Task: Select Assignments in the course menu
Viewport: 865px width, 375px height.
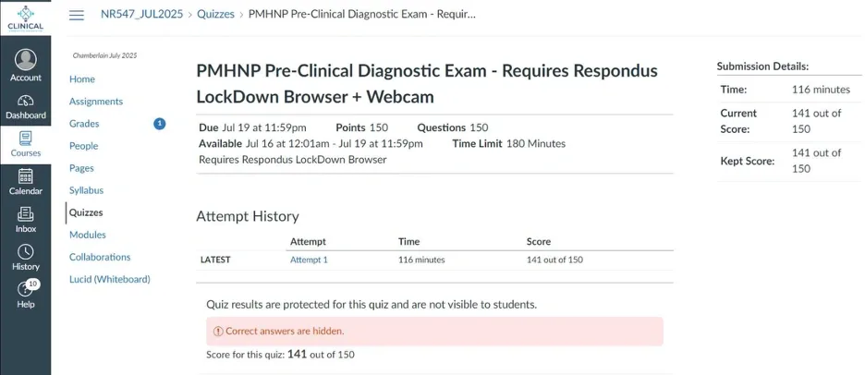Action: 96,102
